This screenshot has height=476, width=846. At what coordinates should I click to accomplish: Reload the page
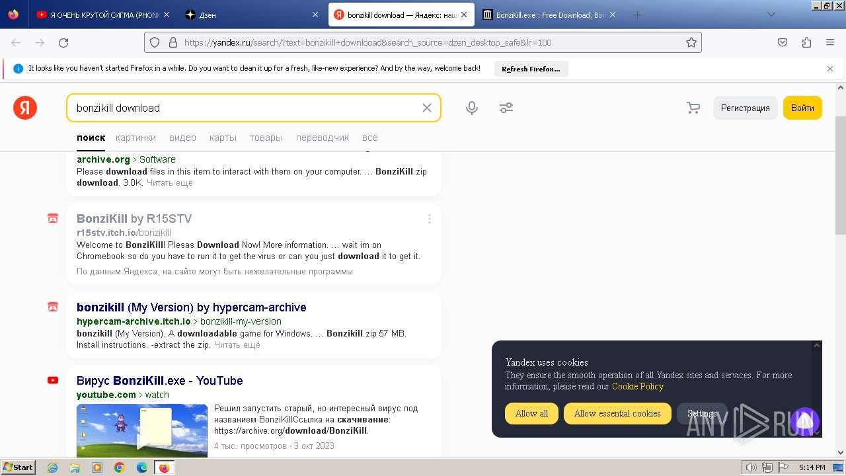(x=63, y=42)
